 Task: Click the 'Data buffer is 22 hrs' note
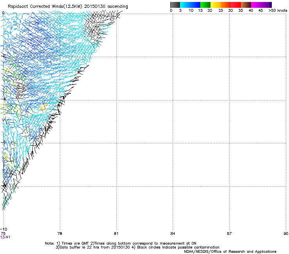(x=137, y=247)
